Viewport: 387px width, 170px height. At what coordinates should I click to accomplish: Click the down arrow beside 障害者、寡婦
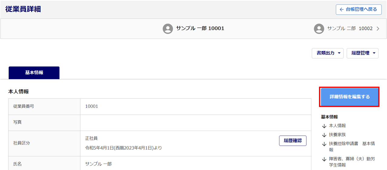tap(324, 159)
